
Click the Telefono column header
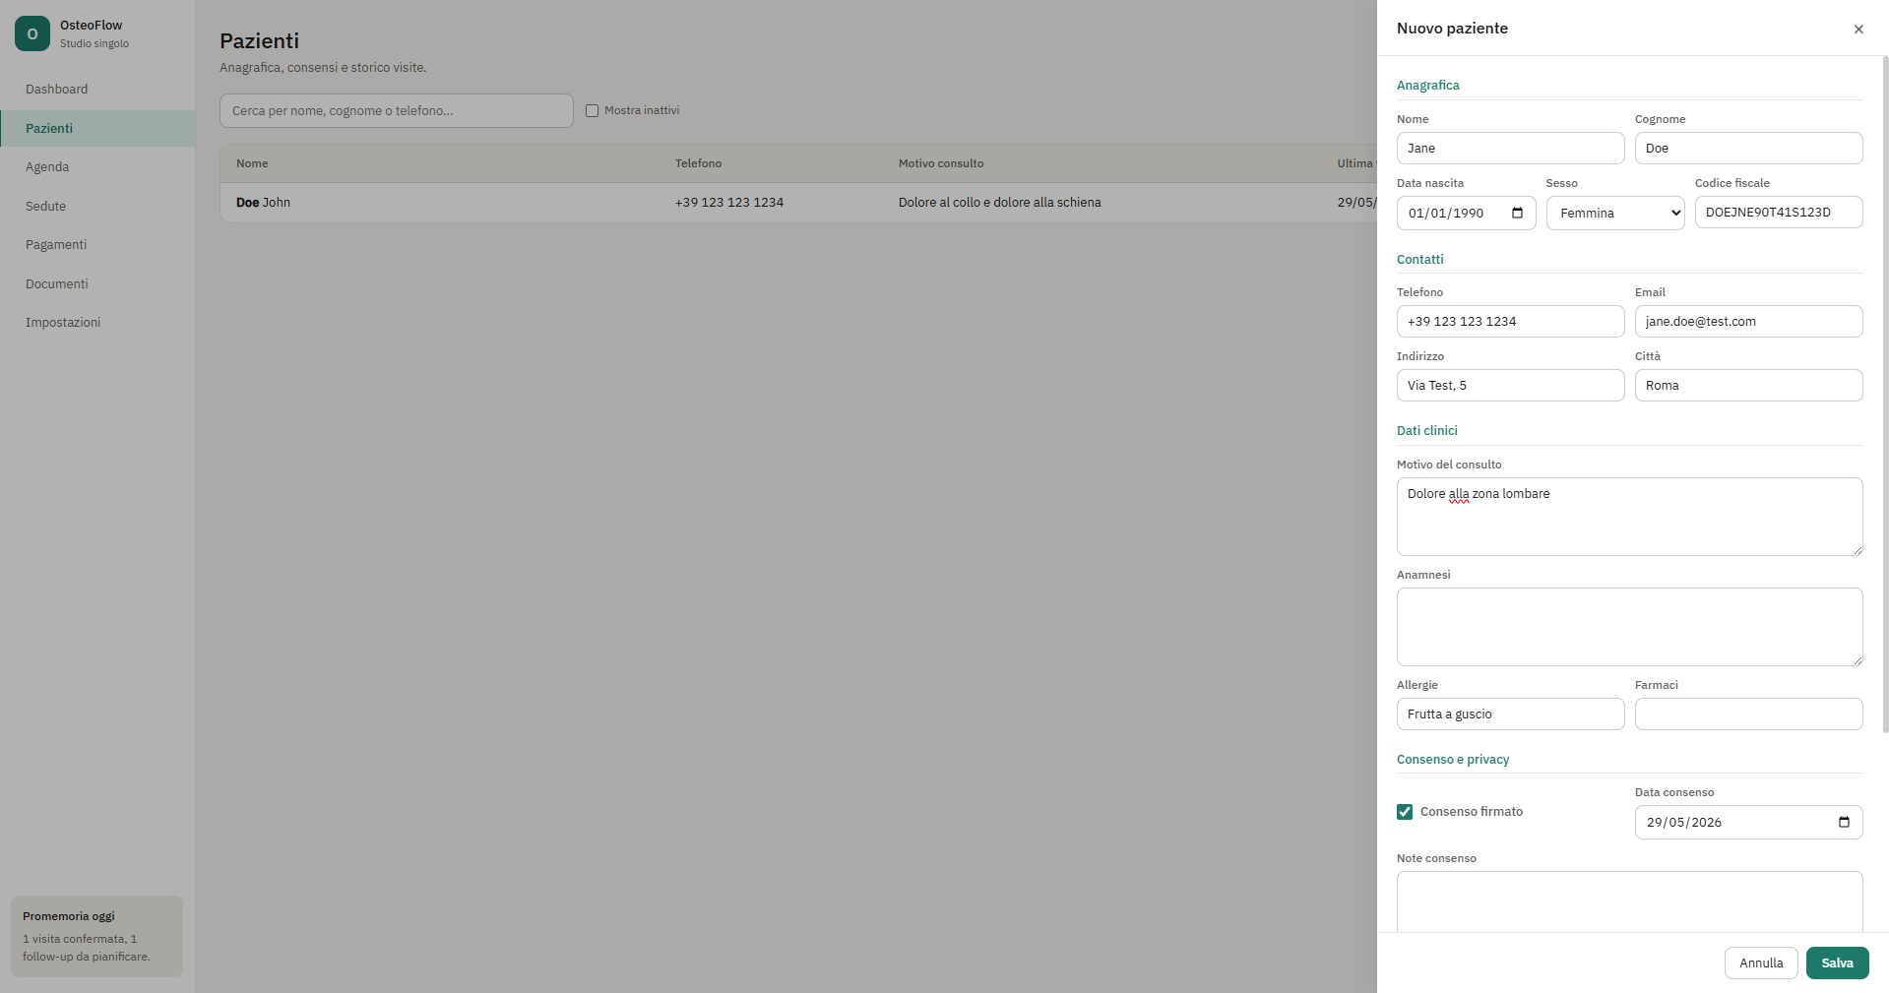(698, 163)
